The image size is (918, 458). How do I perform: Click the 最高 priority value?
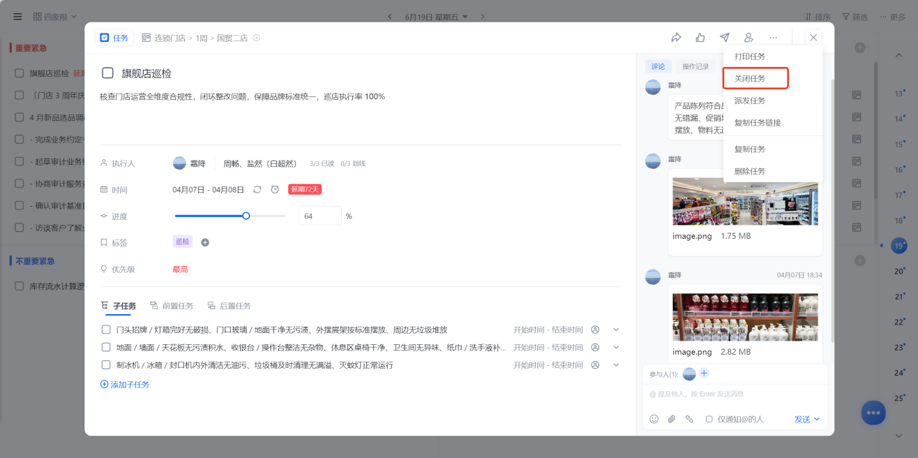click(x=180, y=269)
